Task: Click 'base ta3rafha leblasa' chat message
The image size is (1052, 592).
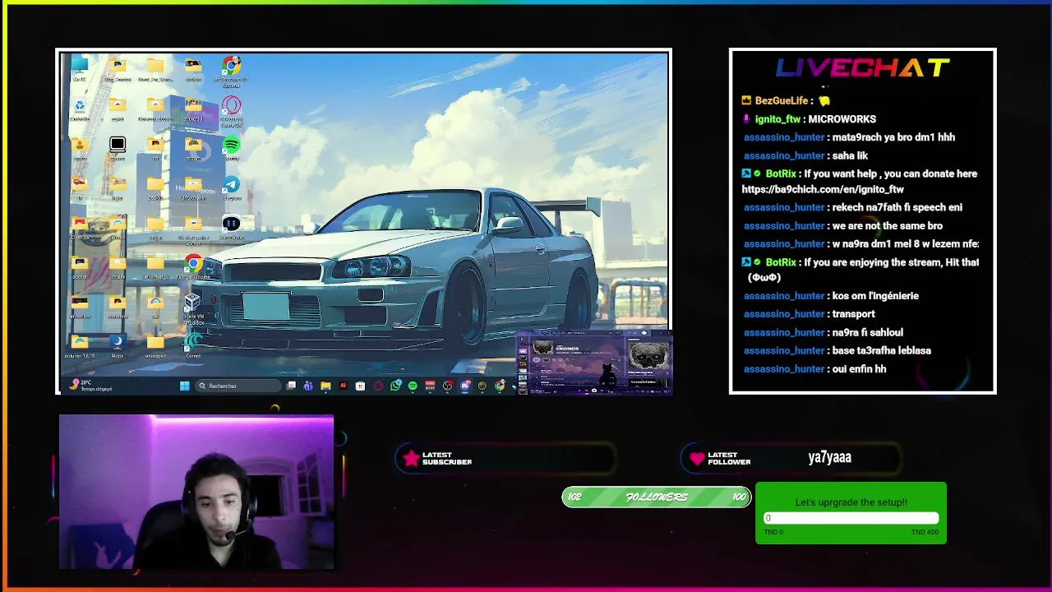Action: 881,350
